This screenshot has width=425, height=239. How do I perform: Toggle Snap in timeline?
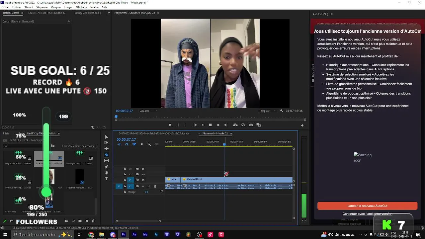[x=127, y=144]
